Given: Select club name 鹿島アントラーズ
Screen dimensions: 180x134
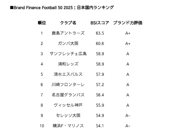Looking at the screenshot, I should coord(68,33).
